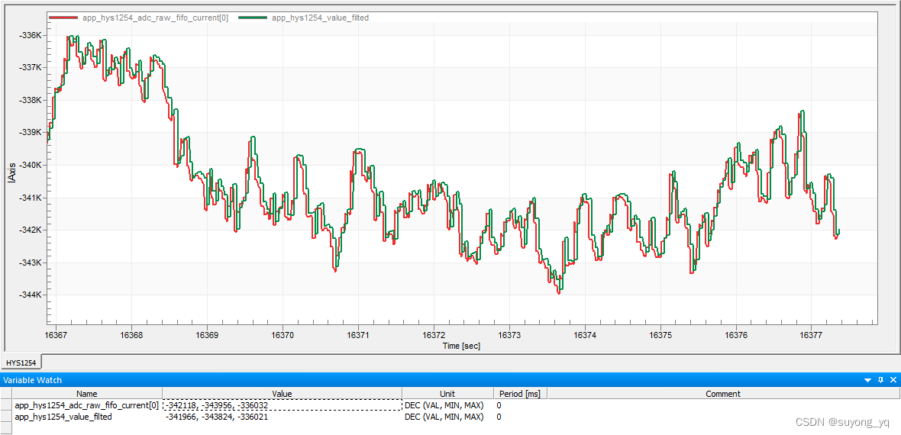Open the Variable Watch panel options dropdown arrow

pyautogui.click(x=869, y=380)
